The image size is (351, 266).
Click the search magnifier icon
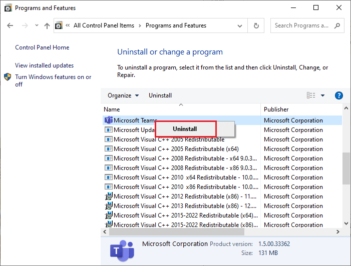pyautogui.click(x=337, y=25)
